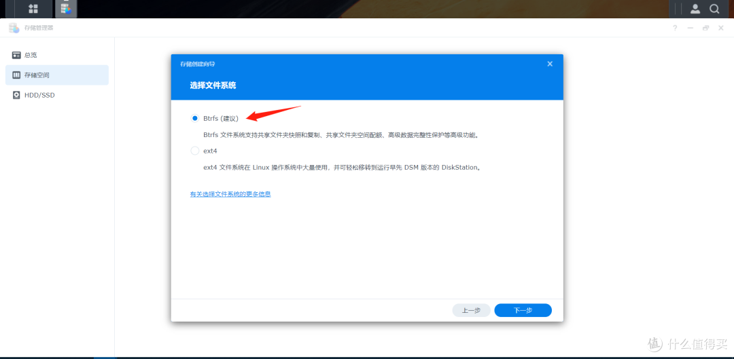This screenshot has height=359, width=734.
Task: Click the 存储管理器 window title icon
Action: pyautogui.click(x=14, y=28)
